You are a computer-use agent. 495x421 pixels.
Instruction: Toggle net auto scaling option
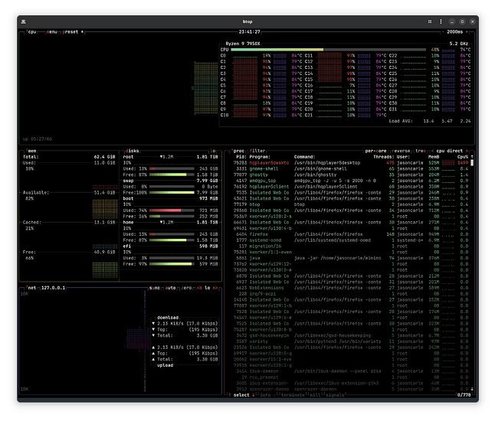tap(170, 288)
